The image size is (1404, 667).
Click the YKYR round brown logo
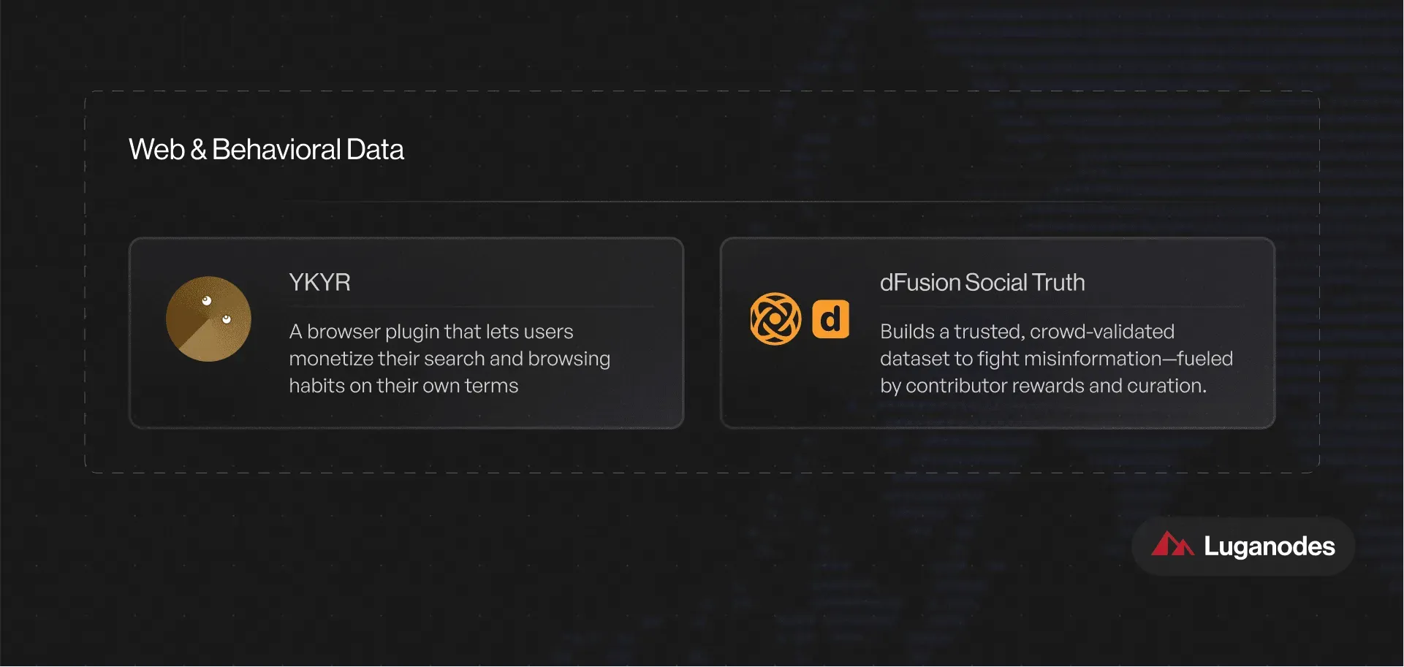pos(208,319)
